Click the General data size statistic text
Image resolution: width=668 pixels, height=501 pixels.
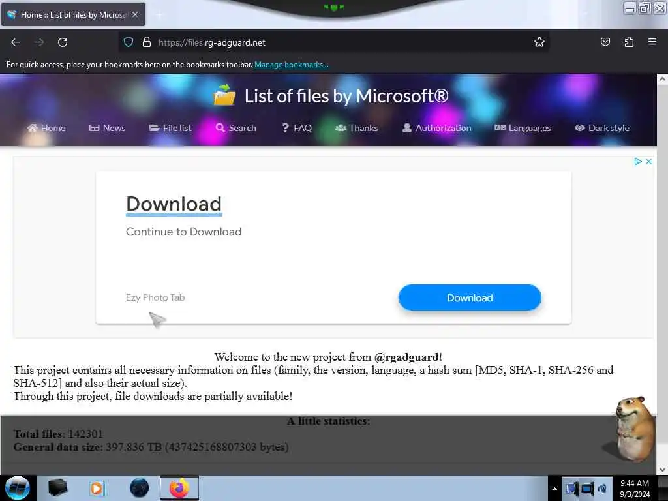151,447
